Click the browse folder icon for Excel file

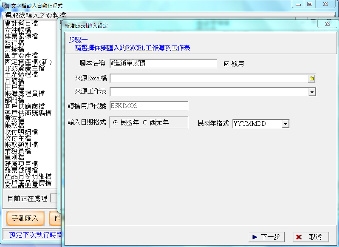click(x=311, y=78)
